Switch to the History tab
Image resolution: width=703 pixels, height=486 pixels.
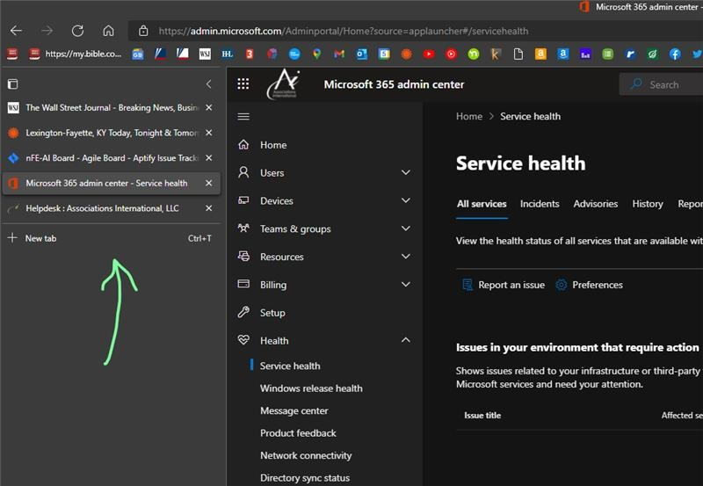click(648, 204)
